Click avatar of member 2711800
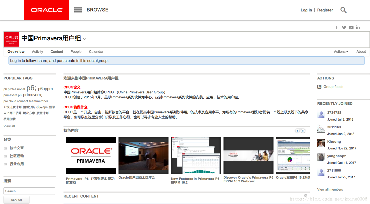 tap(321, 172)
